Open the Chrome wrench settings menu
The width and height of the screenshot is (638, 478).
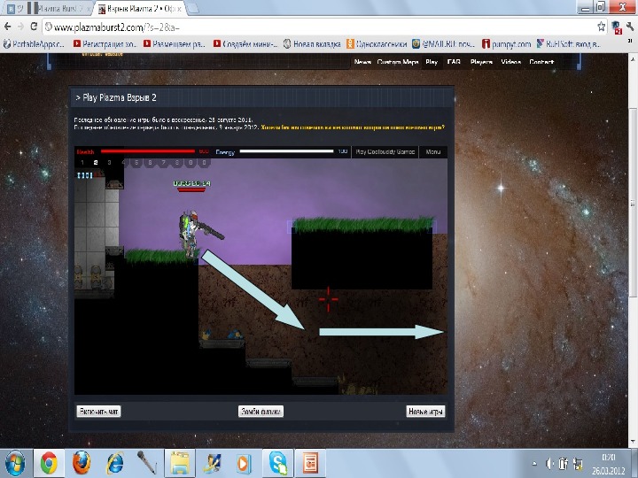630,27
